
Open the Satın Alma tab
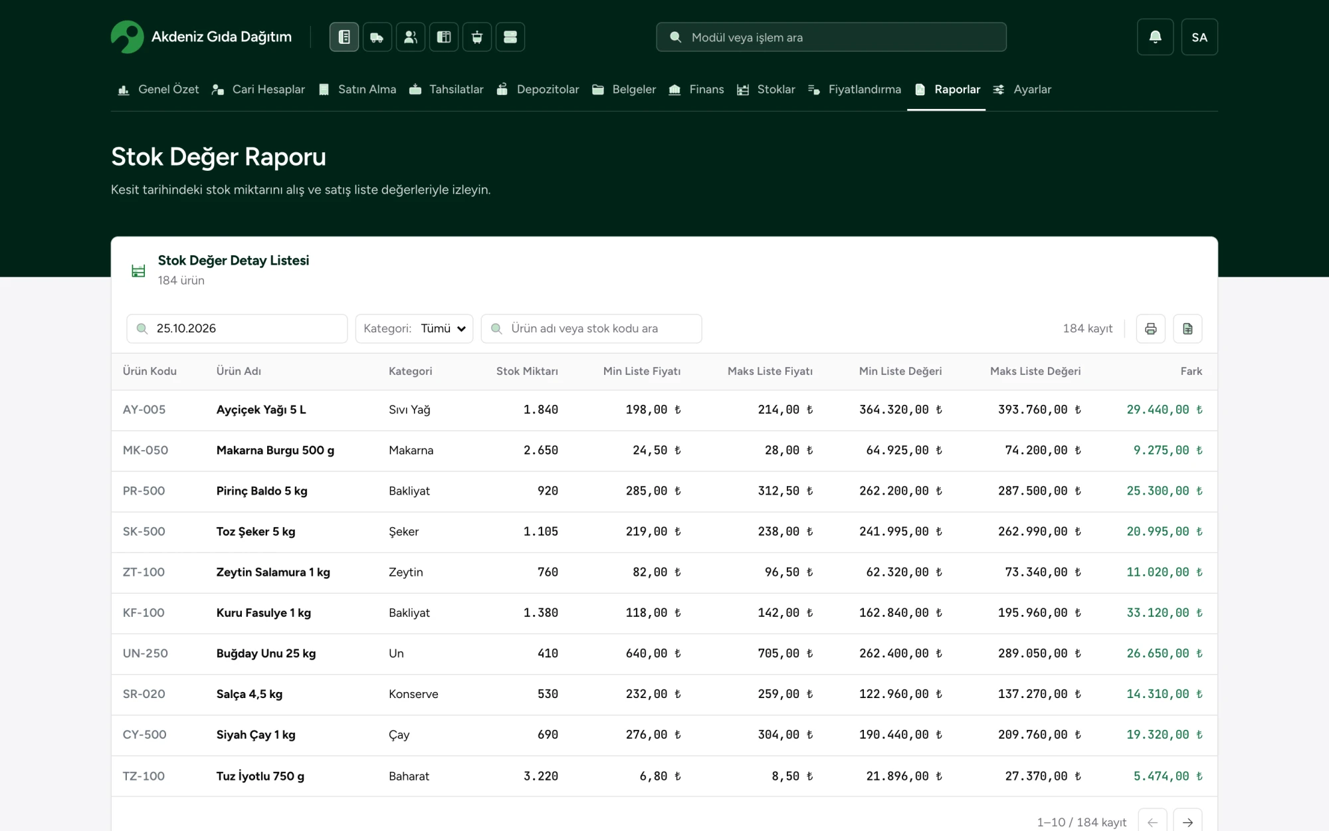(x=358, y=89)
